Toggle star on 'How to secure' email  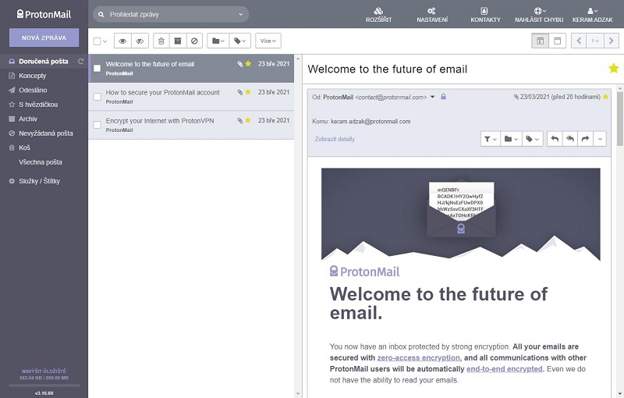pyautogui.click(x=248, y=92)
